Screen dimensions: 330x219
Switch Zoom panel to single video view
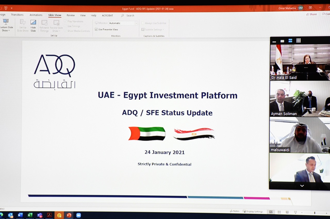282,41
